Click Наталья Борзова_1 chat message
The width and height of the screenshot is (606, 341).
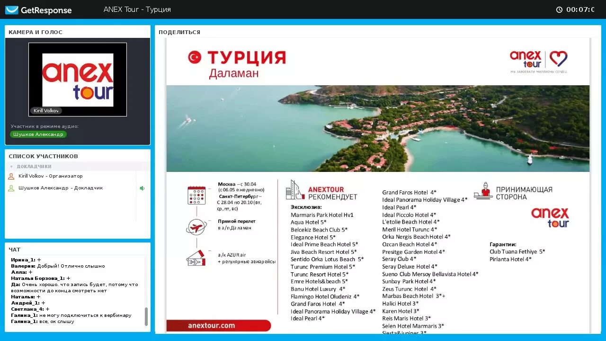[40, 278]
